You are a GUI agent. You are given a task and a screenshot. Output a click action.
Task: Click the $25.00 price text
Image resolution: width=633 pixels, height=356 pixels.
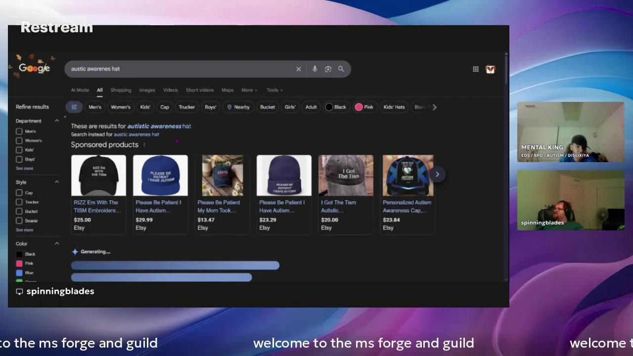tap(82, 220)
